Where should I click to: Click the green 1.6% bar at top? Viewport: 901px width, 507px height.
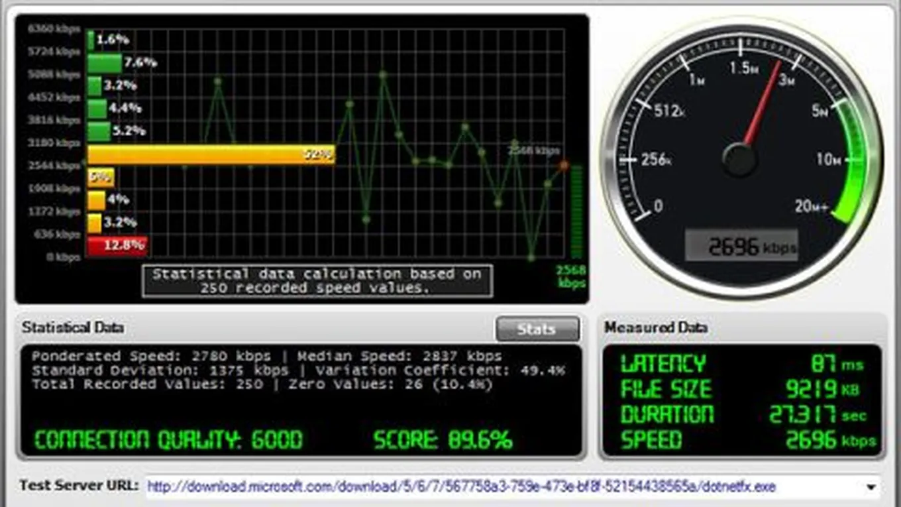click(91, 40)
